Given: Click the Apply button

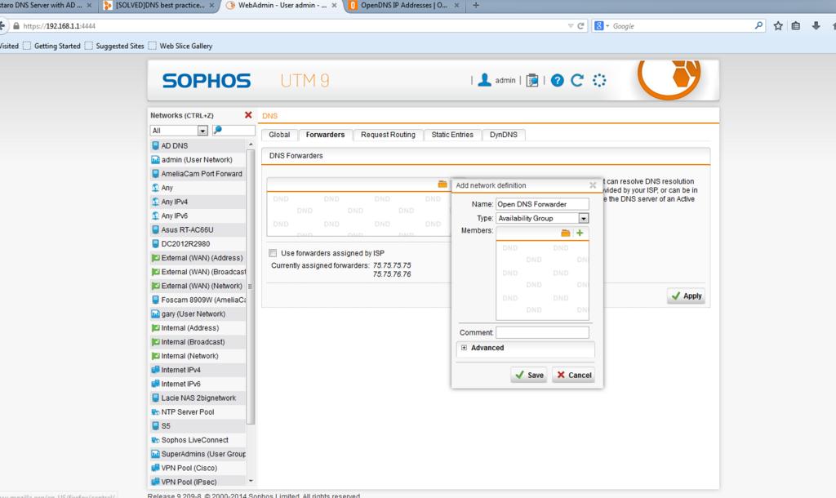Looking at the screenshot, I should 686,296.
